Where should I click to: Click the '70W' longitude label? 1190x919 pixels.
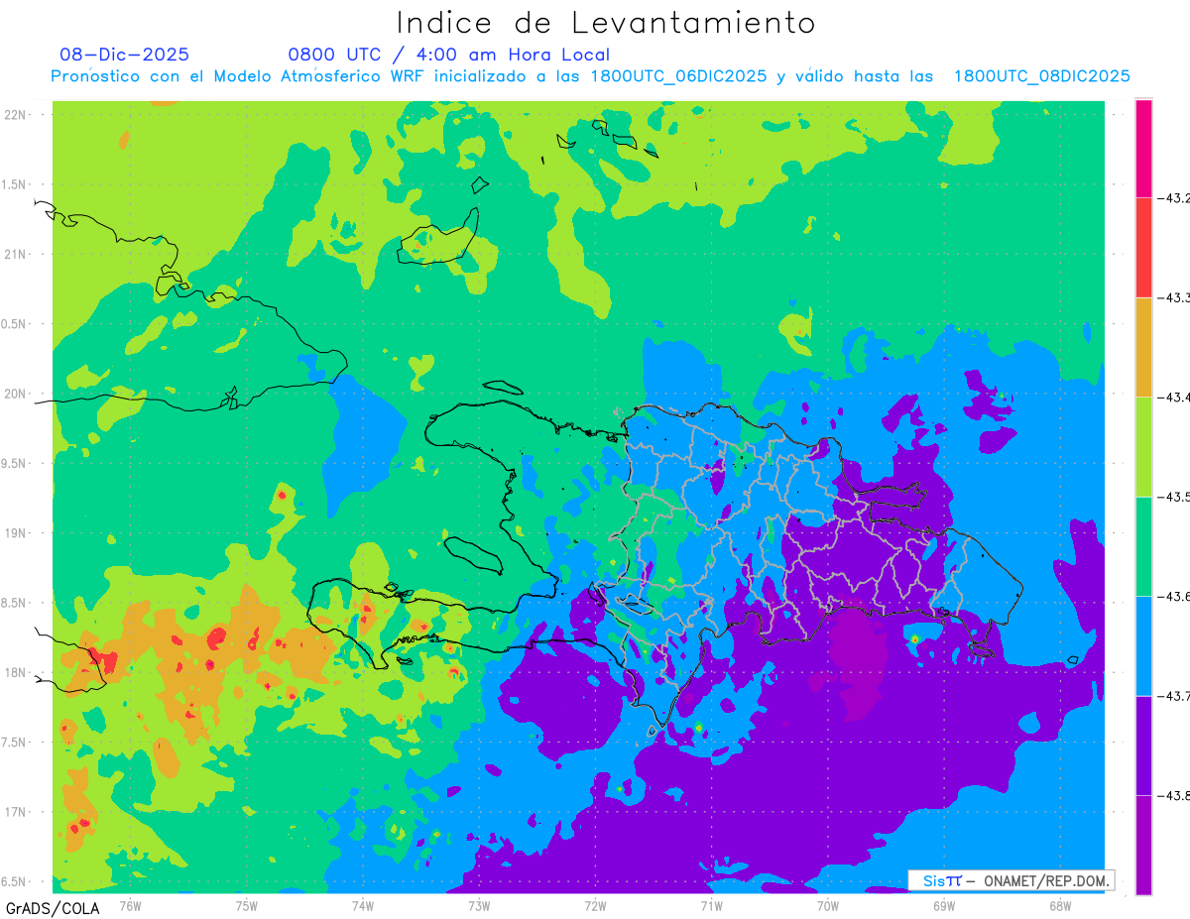pos(827,905)
